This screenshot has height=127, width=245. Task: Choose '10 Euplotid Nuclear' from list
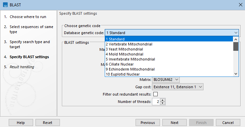click(169, 74)
